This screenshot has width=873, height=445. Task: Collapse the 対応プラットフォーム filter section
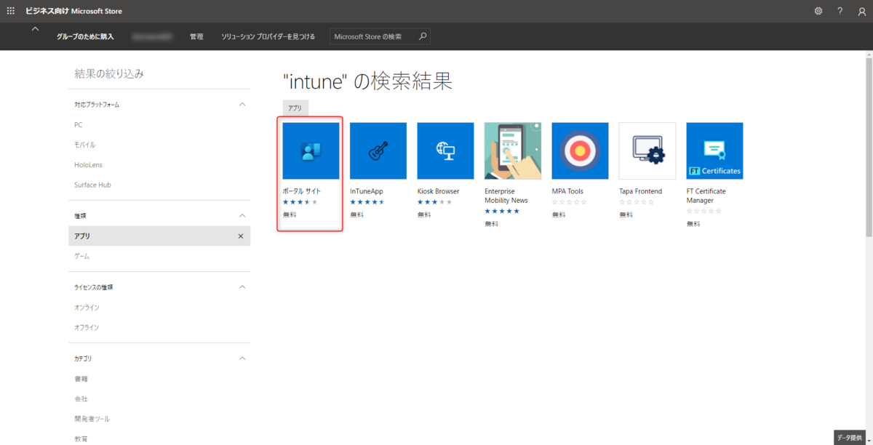click(x=243, y=104)
